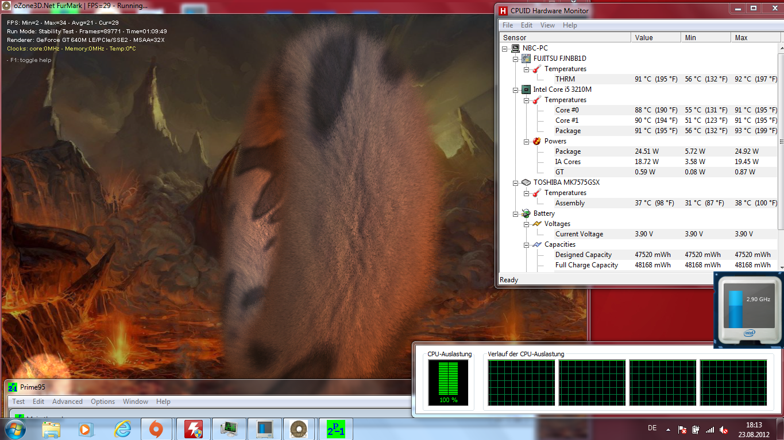The height and width of the screenshot is (440, 784).
Task: Click the 100 % CPU-Auslastung meter
Action: click(x=449, y=381)
